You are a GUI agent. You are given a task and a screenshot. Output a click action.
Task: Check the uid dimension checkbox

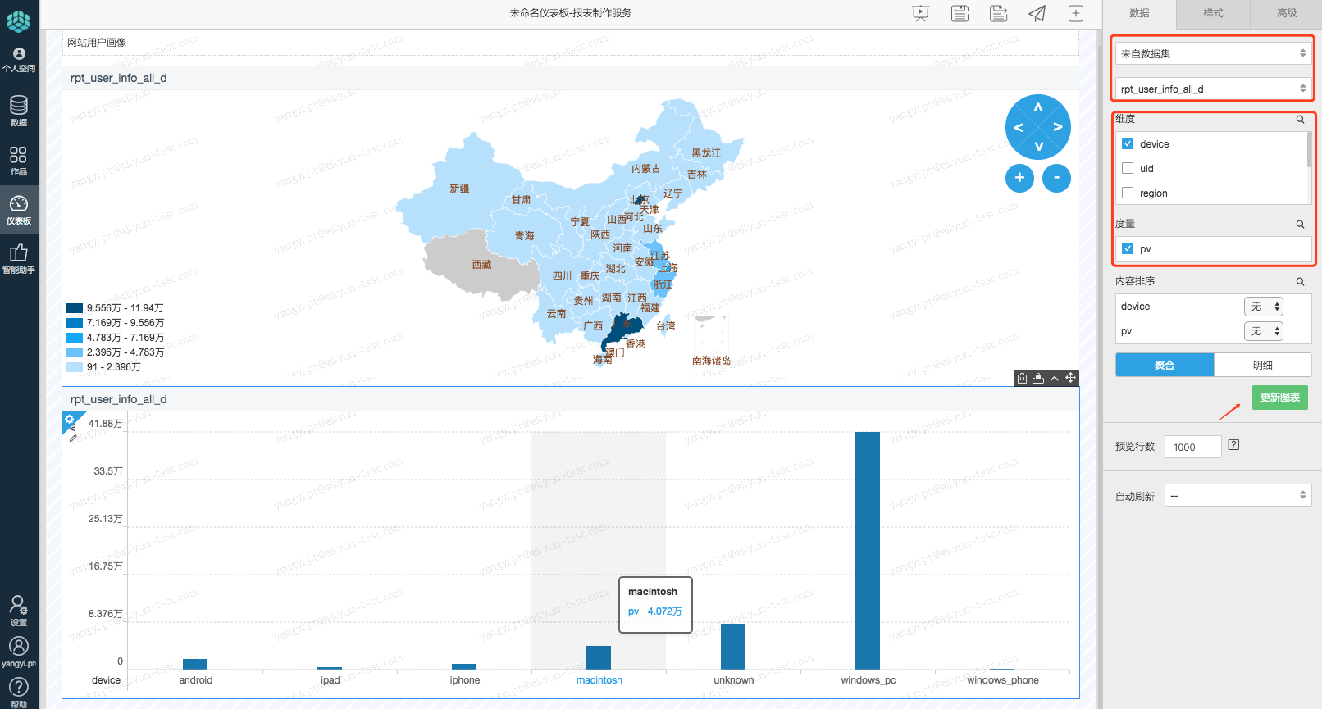(1128, 168)
